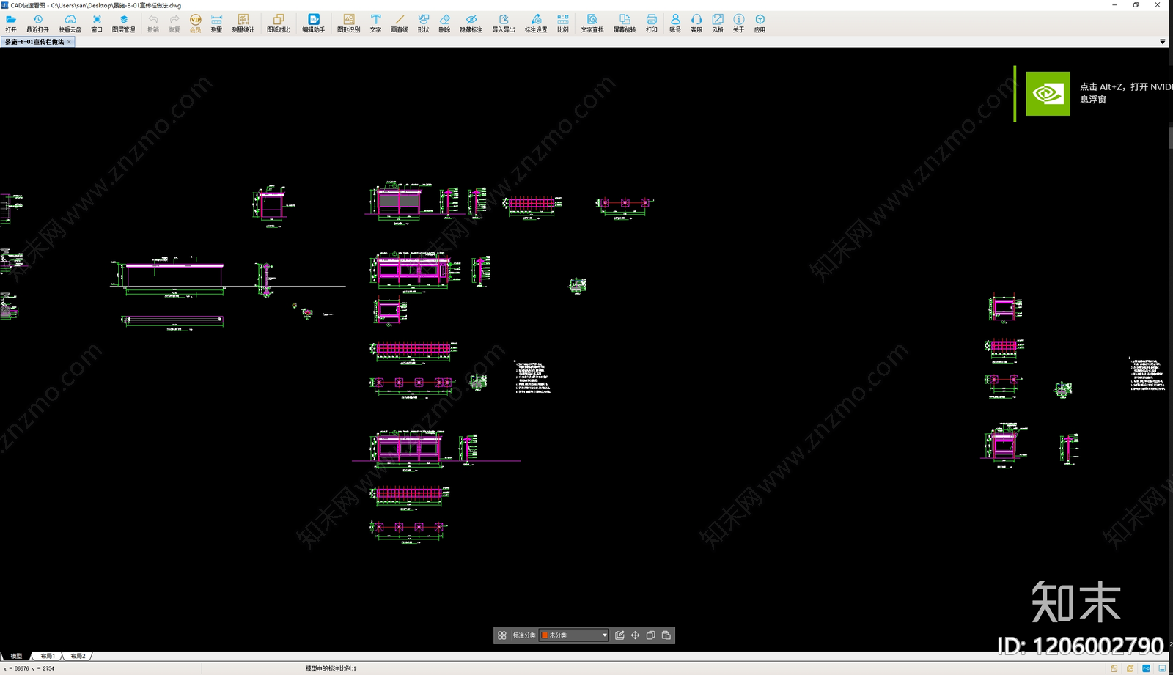The width and height of the screenshot is (1173, 675).
Task: Expand the tab list arrow at far right
Action: click(x=1162, y=42)
